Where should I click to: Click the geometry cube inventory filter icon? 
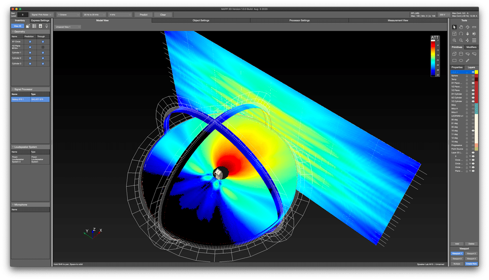click(28, 26)
